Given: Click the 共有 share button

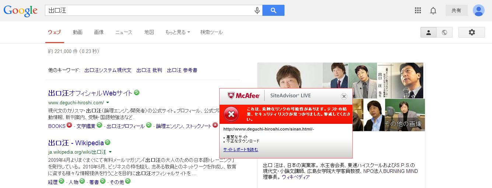Looking at the screenshot, I should click(457, 10).
